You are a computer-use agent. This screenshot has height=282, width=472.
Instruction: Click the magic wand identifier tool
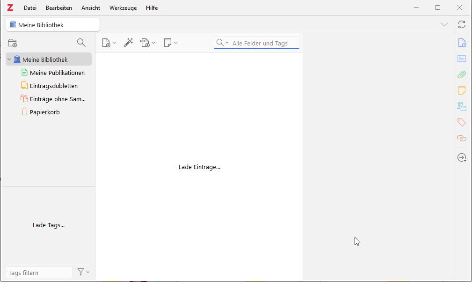[128, 43]
